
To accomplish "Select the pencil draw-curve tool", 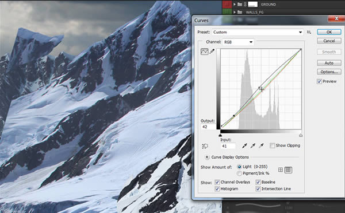I will 212,52.
